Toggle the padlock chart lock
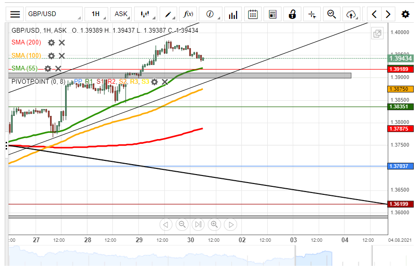 pyautogui.click(x=293, y=14)
